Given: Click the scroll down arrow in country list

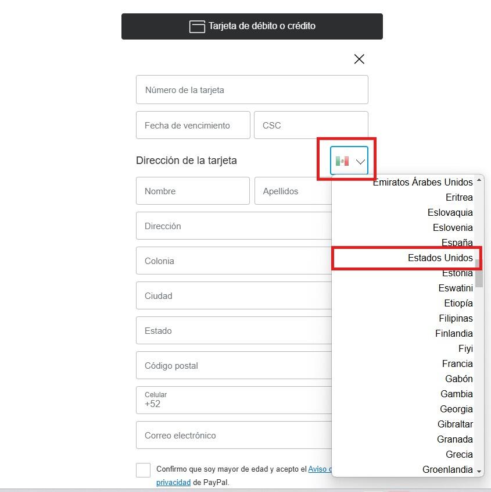Looking at the screenshot, I should [x=479, y=470].
